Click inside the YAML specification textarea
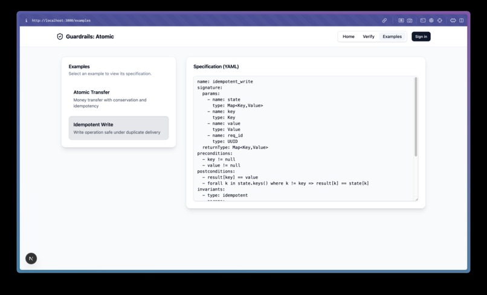The image size is (487, 295). pyautogui.click(x=306, y=139)
